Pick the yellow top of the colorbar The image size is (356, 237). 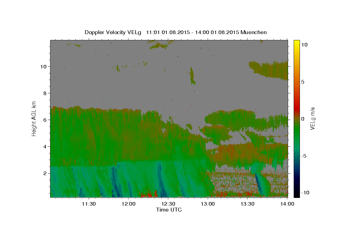tap(297, 43)
